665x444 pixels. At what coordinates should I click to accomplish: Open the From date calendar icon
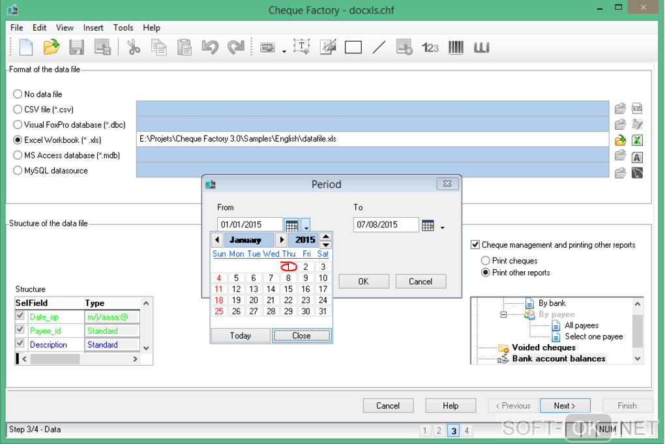coord(291,225)
